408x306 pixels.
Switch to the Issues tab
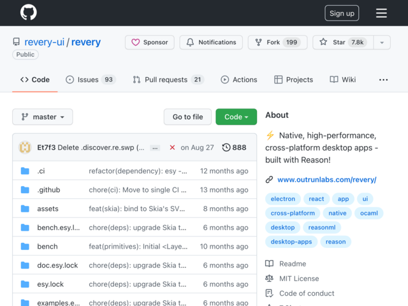click(91, 80)
